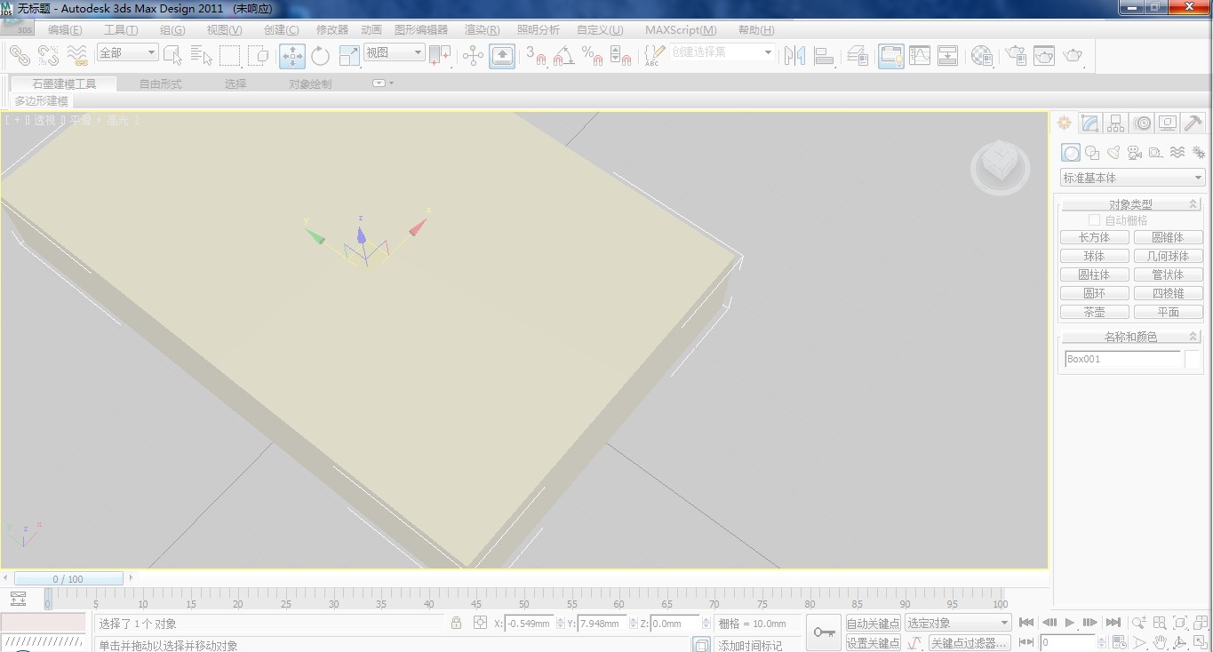Screen dimensions: 1213x652
Task: Open the Material Editor sphere icon
Action: 982,56
